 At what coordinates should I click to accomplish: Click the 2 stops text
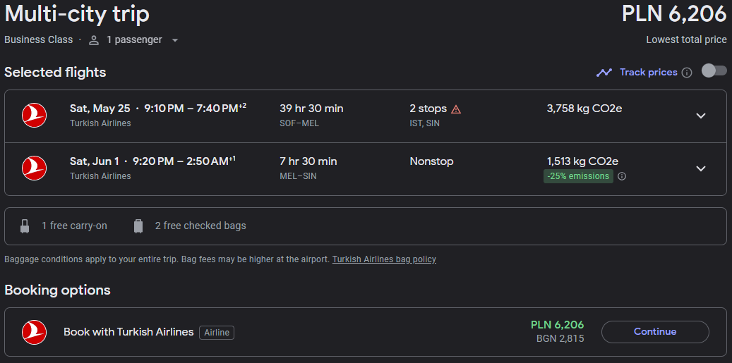tap(428, 109)
